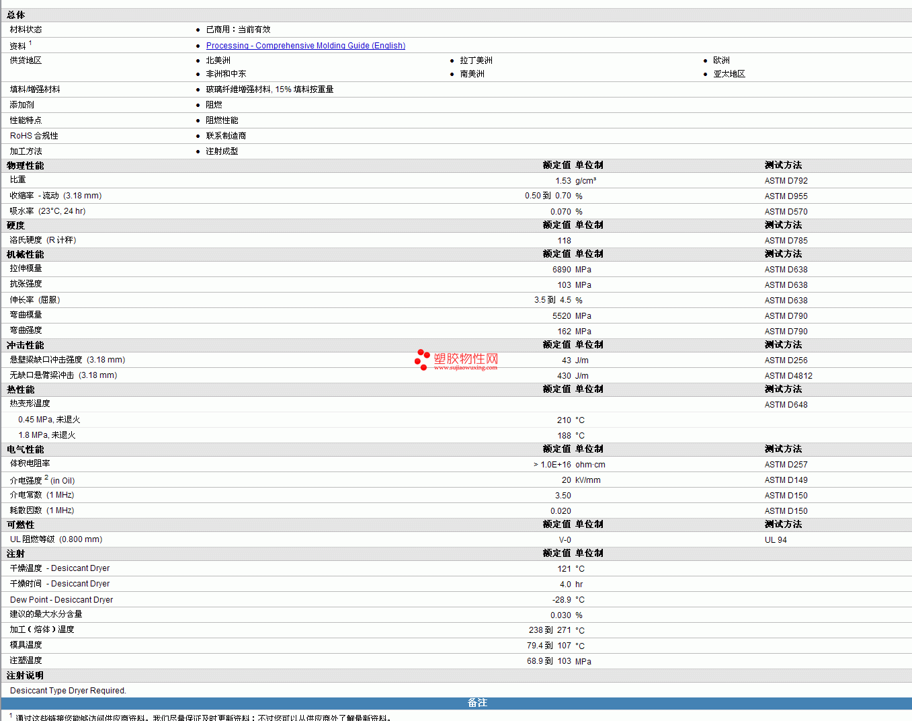The height and width of the screenshot is (721, 912).
Task: Click the 备注 blue section header
Action: [x=477, y=703]
